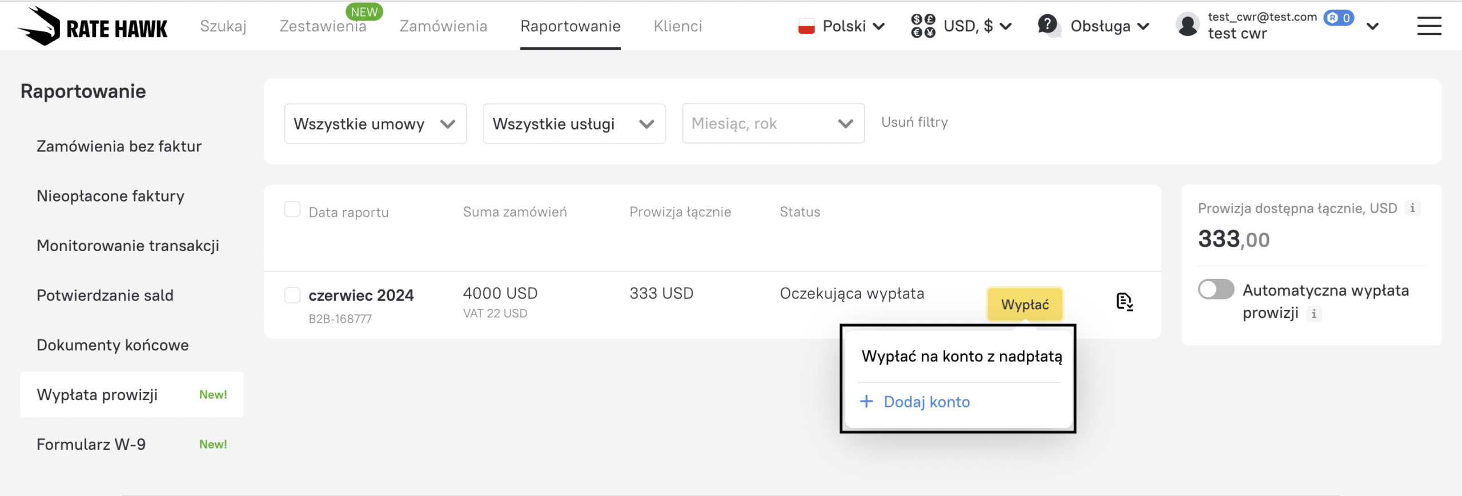Expand the Wszystkie usługi dropdown
1462x496 pixels.
click(x=574, y=124)
